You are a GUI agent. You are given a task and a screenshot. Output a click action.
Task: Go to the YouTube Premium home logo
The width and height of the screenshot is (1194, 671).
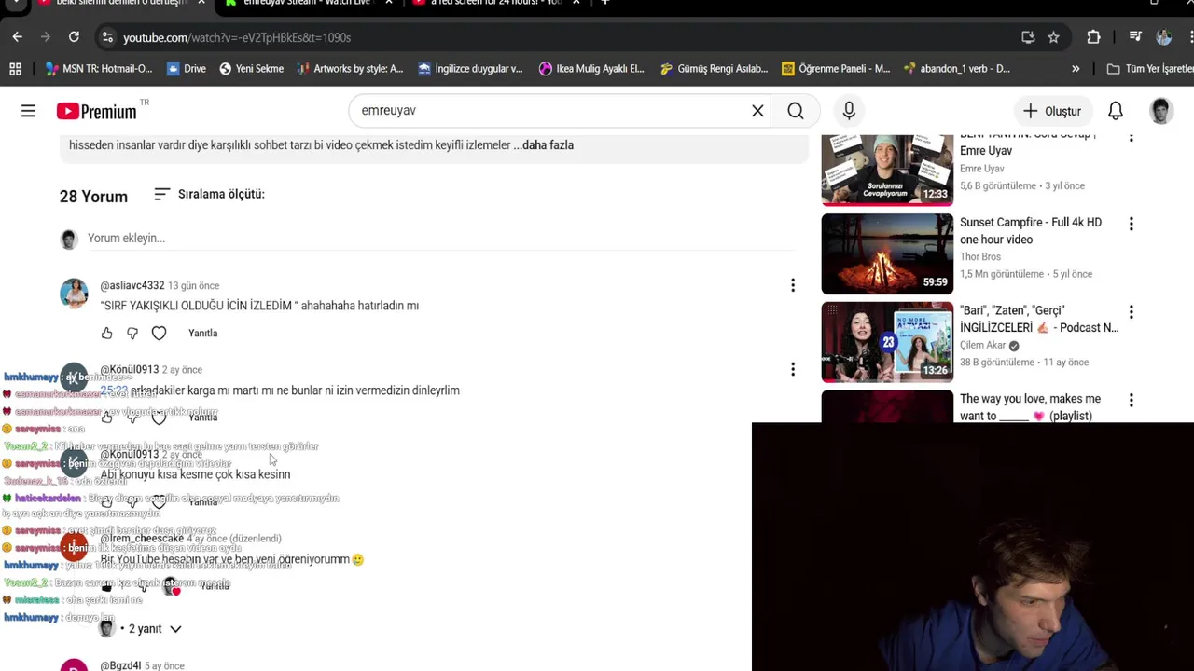point(97,111)
